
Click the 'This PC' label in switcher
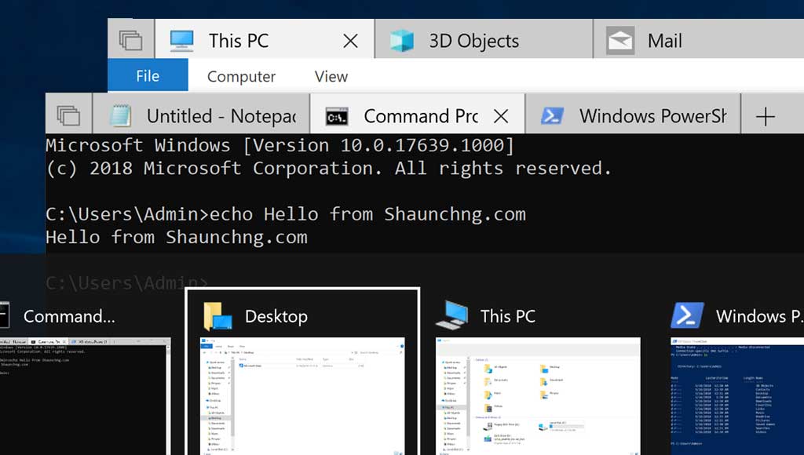508,317
